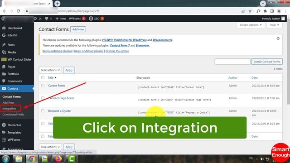The width and height of the screenshot is (290, 163).
Task: Open the Integration submenu item
Action: (9, 109)
